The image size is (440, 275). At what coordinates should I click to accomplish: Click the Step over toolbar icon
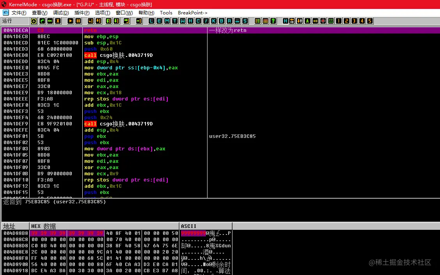99,21
